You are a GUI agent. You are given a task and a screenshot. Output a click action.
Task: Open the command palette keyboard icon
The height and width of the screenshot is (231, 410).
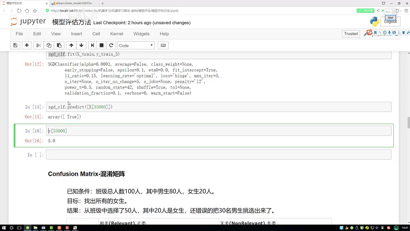point(163,45)
